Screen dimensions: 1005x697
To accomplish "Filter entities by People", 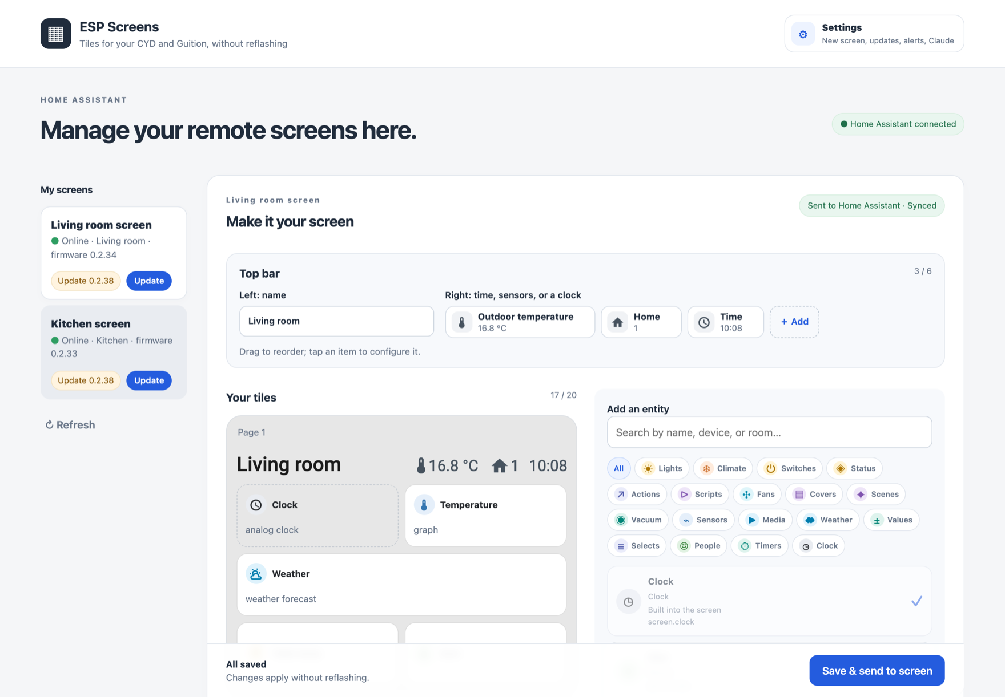I will [x=699, y=546].
